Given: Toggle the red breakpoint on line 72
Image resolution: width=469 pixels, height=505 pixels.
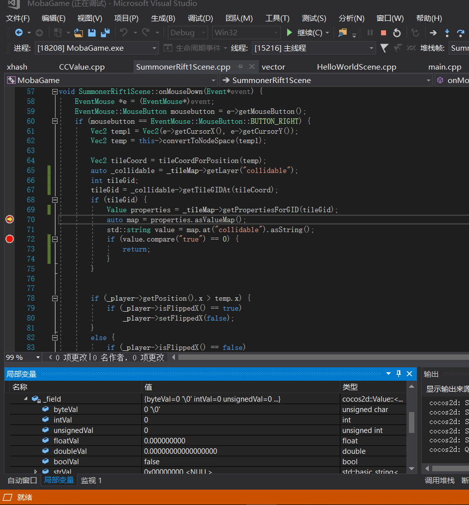Looking at the screenshot, I should [x=9, y=239].
